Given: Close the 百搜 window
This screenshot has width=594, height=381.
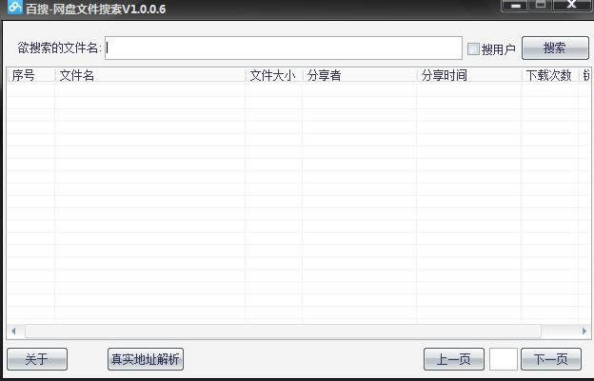Looking at the screenshot, I should point(572,5).
